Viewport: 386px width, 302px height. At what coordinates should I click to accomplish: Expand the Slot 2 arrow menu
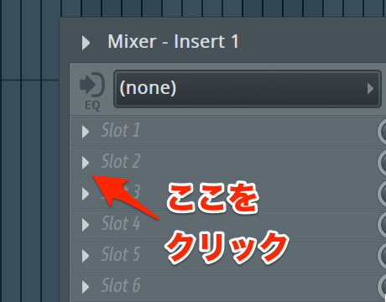86,163
